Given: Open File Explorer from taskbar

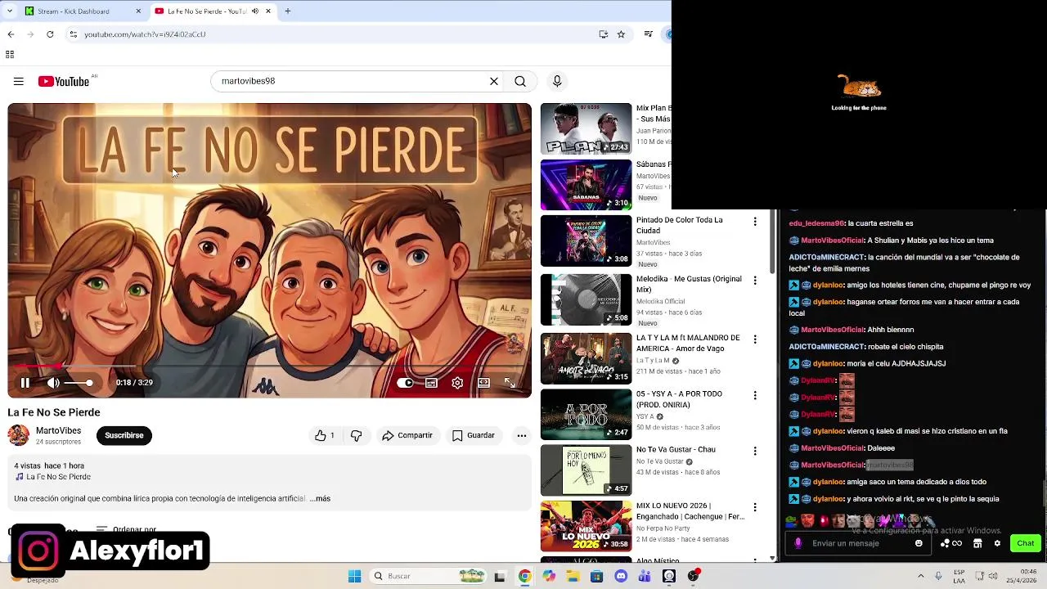Looking at the screenshot, I should tap(573, 576).
